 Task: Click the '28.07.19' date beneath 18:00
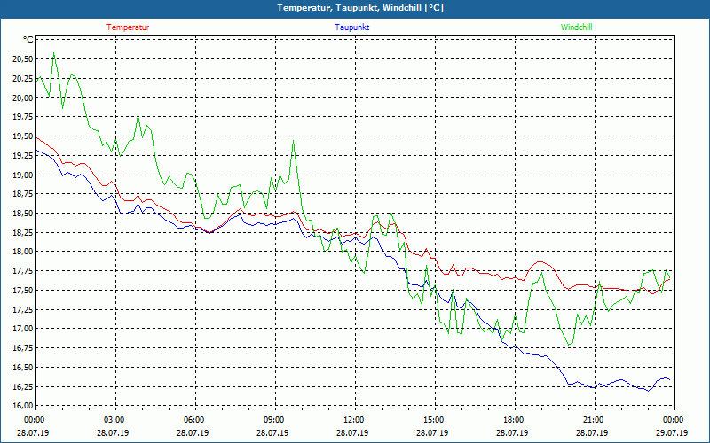(x=512, y=433)
